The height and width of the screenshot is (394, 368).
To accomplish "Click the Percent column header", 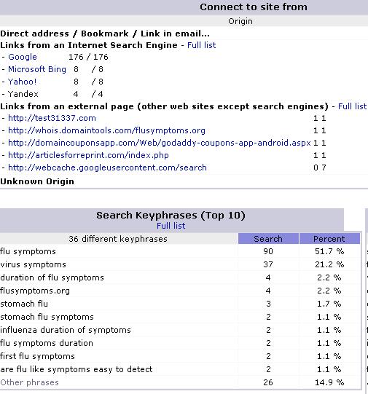I will pos(329,239).
